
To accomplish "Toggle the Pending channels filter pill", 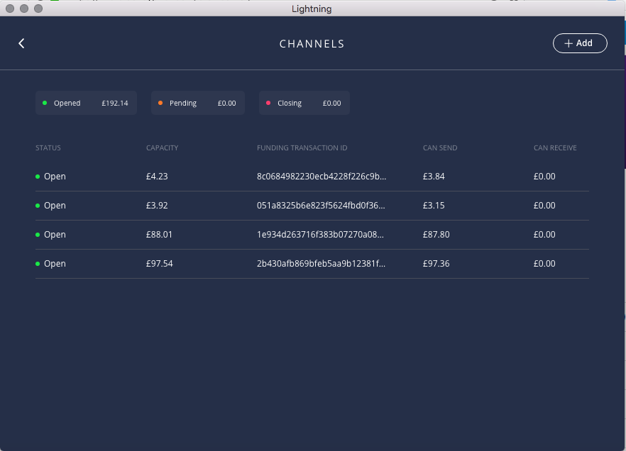I will pyautogui.click(x=197, y=103).
